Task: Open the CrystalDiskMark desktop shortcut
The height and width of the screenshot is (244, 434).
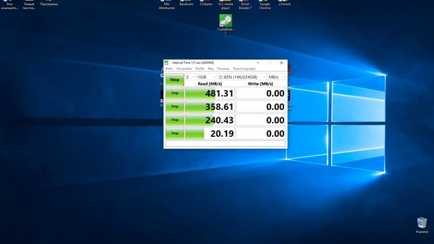Action: click(226, 24)
